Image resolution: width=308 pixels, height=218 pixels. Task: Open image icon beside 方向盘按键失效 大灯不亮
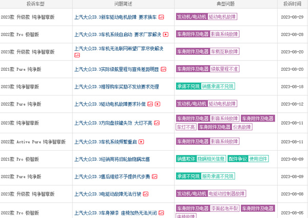[x=157, y=123]
